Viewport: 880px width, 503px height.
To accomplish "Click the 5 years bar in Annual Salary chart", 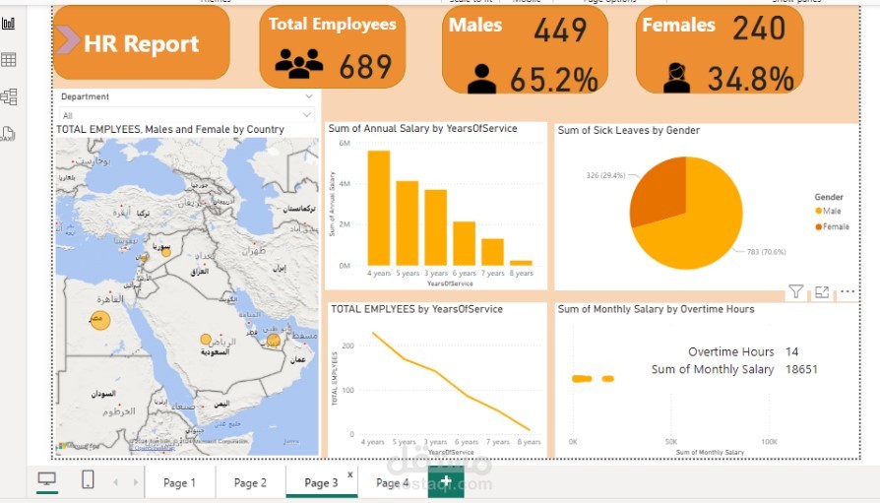I will pos(408,222).
